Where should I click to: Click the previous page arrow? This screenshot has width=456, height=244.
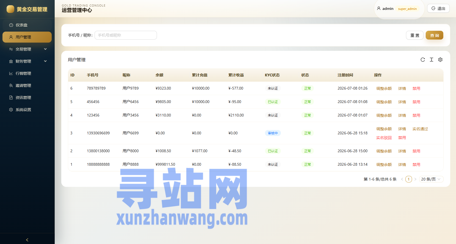click(402, 179)
